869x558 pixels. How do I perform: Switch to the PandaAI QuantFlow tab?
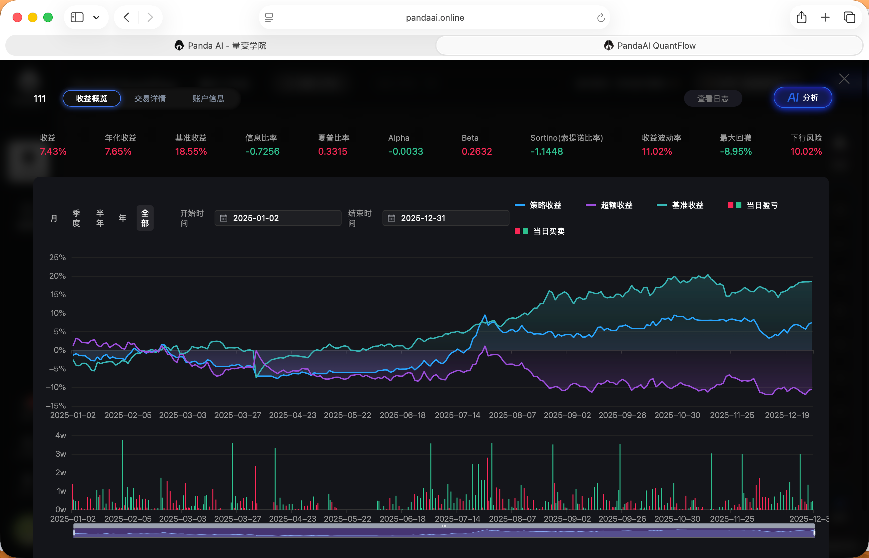click(x=649, y=46)
